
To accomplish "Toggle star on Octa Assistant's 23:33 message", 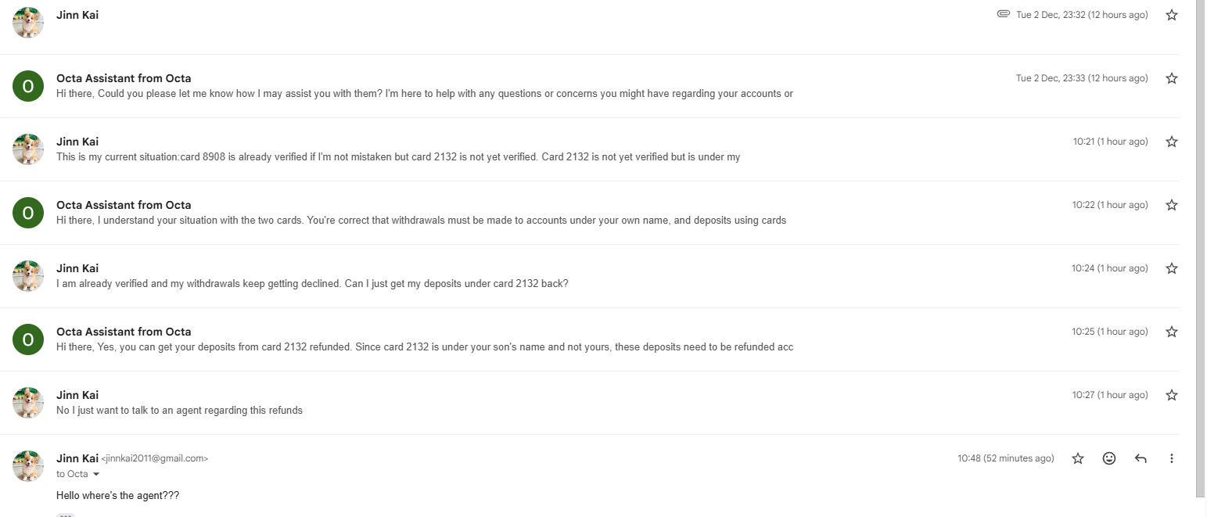I will click(x=1171, y=78).
